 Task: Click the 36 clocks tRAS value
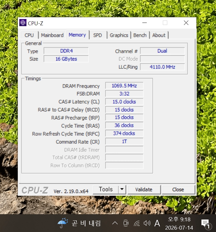coord(124,125)
